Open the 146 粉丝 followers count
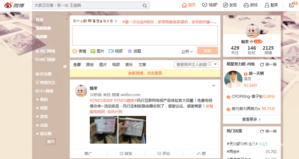This screenshot has height=159, width=299. (x=252, y=50)
